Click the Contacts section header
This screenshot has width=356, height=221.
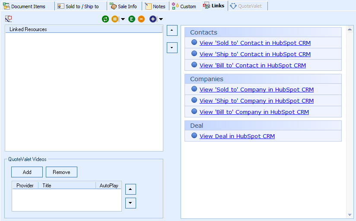click(263, 32)
